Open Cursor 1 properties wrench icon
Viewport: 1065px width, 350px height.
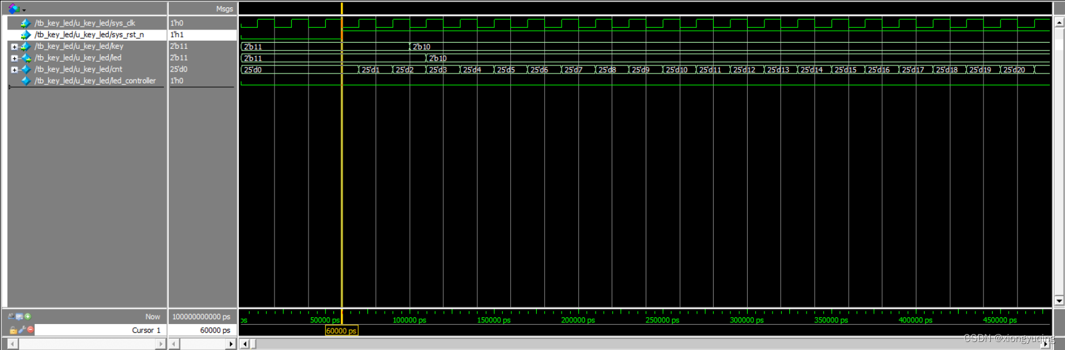[22, 330]
